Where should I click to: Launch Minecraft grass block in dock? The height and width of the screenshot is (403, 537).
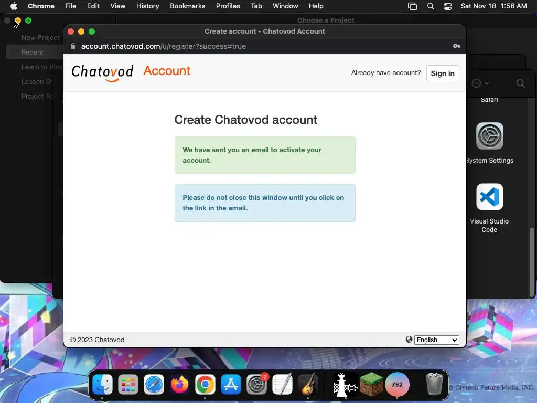coord(371,384)
